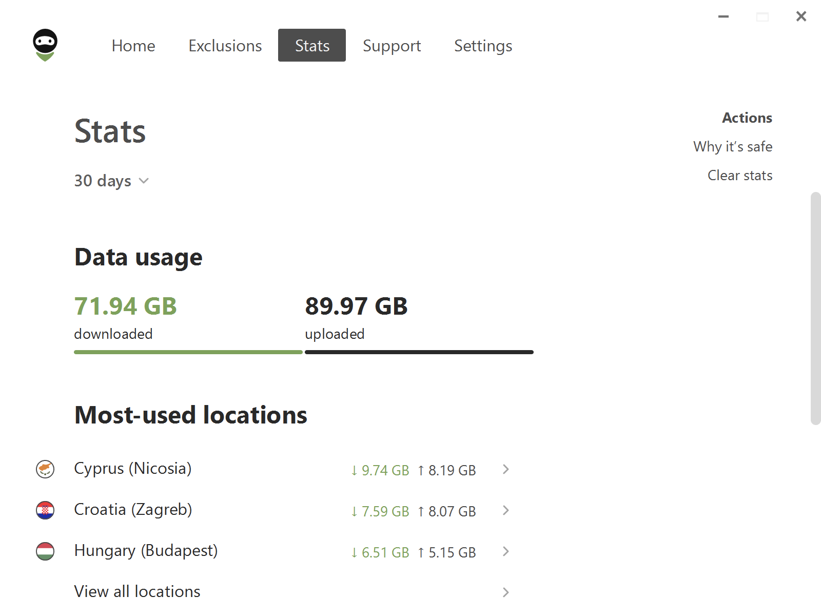821x616 pixels.
Task: Switch to the Support tab
Action: (x=392, y=46)
